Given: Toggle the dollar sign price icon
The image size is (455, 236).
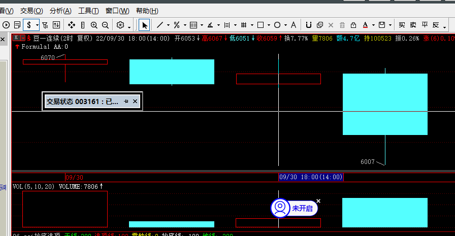Looking at the screenshot, I should pyautogui.click(x=29, y=25).
